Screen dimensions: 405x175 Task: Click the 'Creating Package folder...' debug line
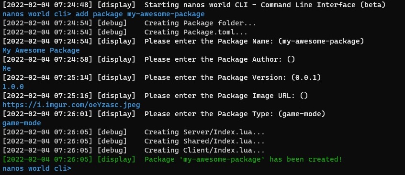[x=129, y=23]
